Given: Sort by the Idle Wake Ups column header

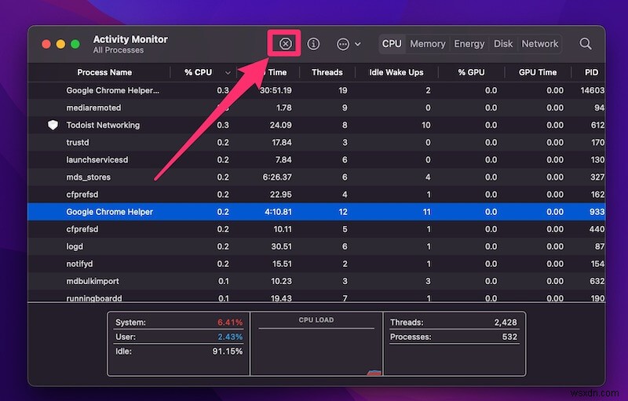Looking at the screenshot, I should pos(396,72).
